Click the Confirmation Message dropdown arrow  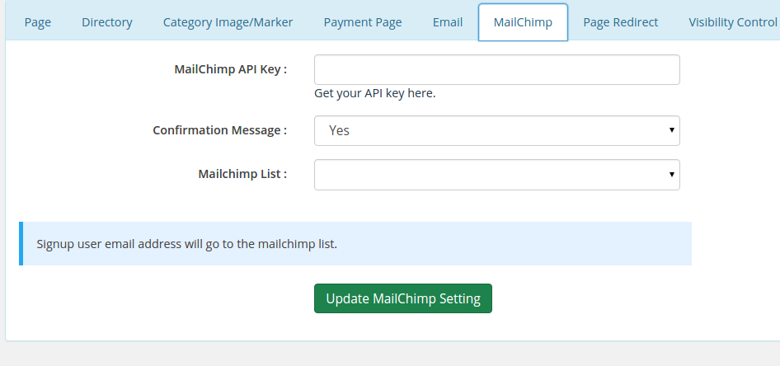[671, 130]
